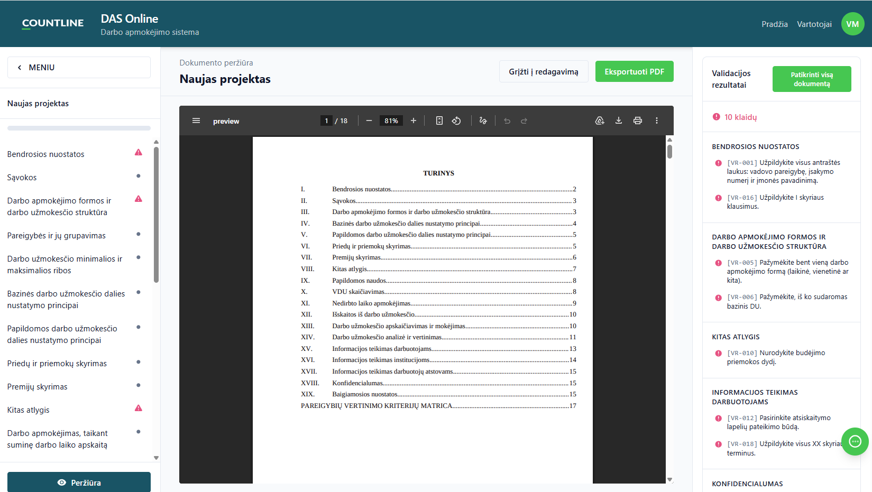The image size is (872, 492).
Task: Click Premijų skyrimas entry in PDF contents
Action: 438,257
